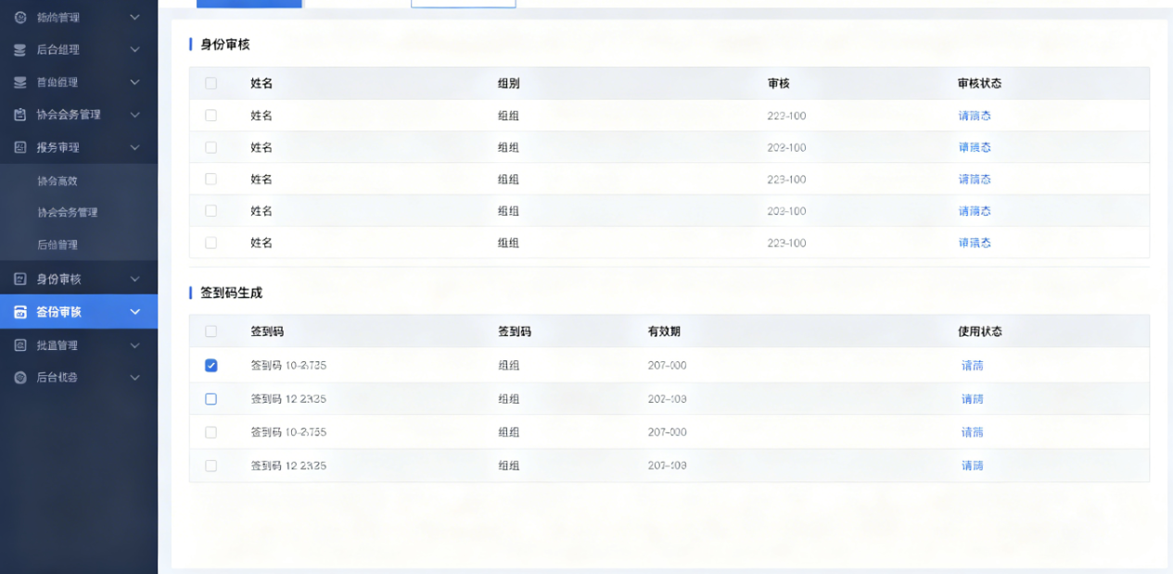
Task: Expand the chevron on the last sidebar item
Action: click(134, 378)
